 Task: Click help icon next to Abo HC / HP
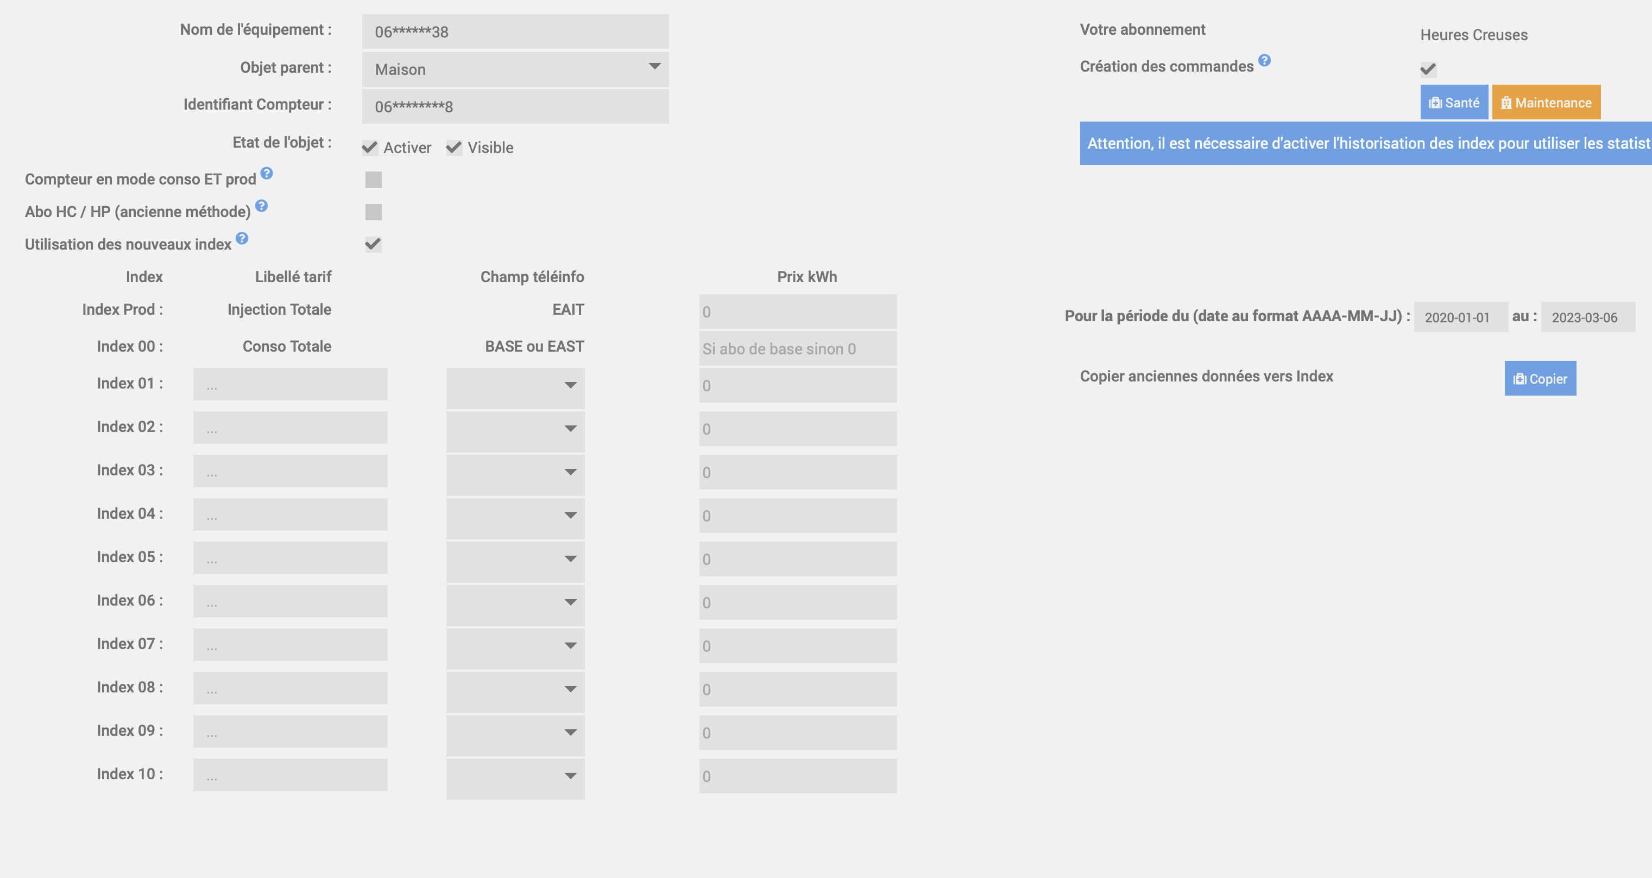261,206
